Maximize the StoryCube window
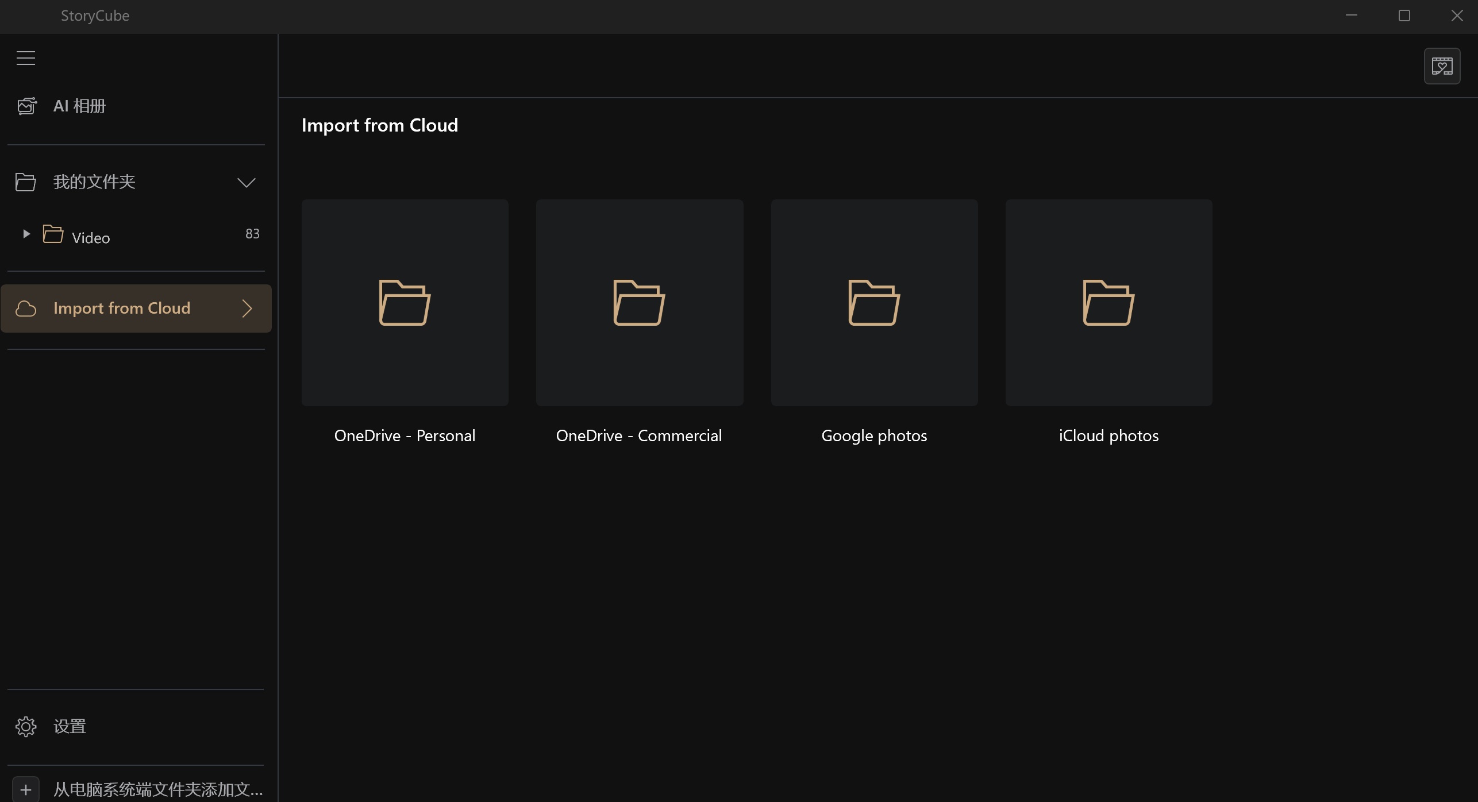 (x=1404, y=16)
